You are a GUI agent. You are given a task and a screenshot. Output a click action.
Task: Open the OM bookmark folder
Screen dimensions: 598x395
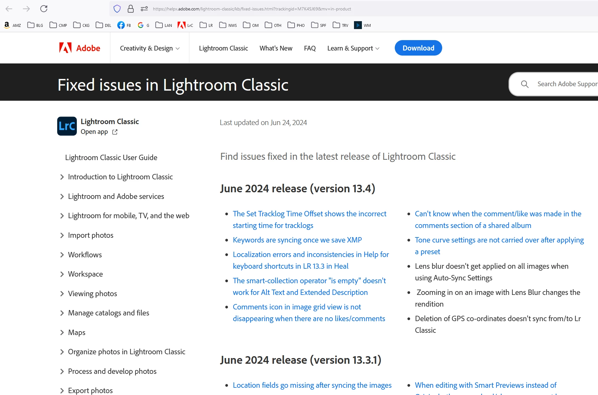[x=251, y=25]
